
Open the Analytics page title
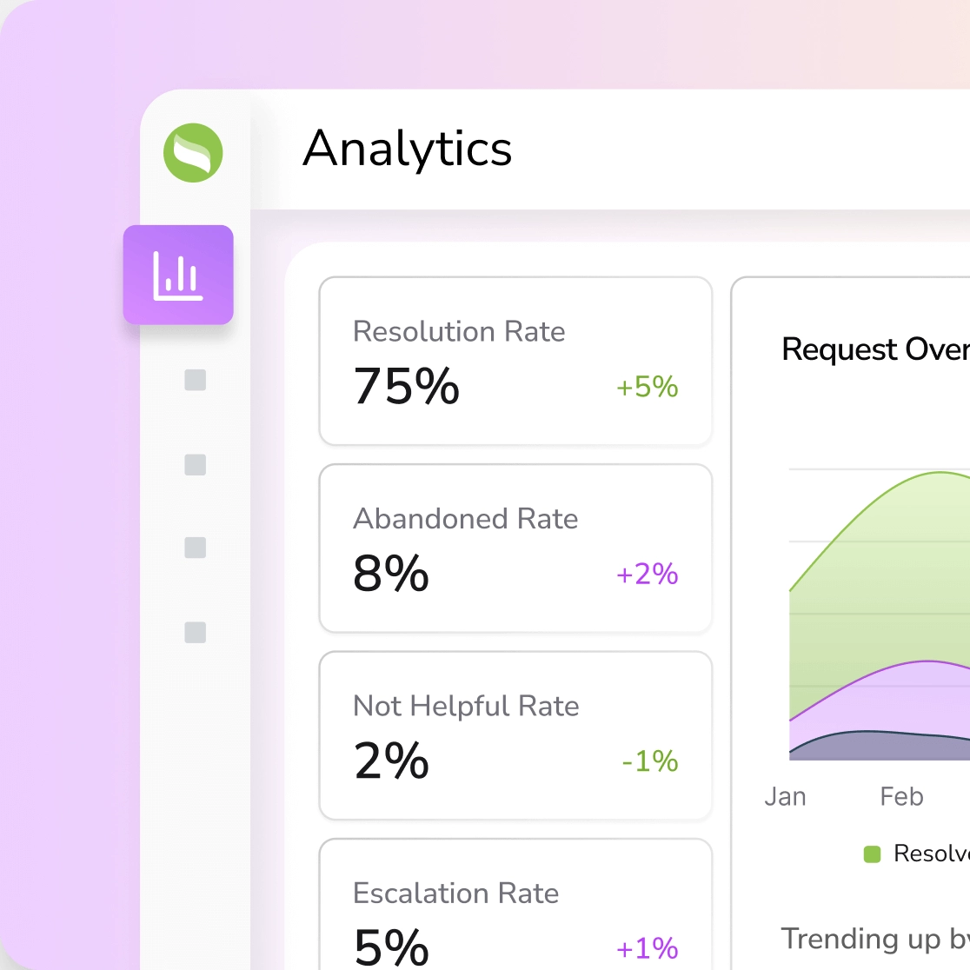pos(407,149)
